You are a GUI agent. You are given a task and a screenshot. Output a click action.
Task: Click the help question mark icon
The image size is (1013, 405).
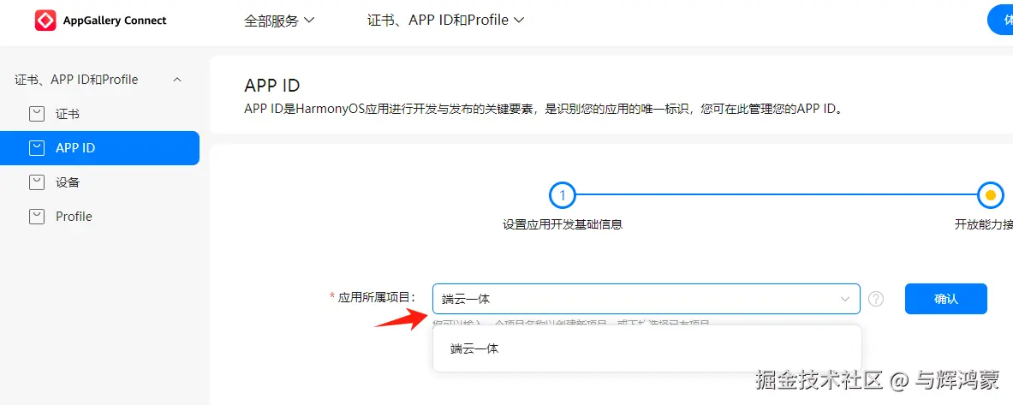876,299
